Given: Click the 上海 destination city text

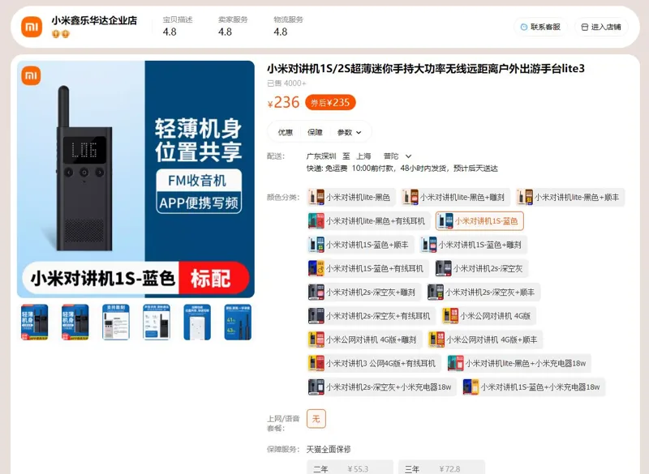Looking at the screenshot, I should 363,156.
